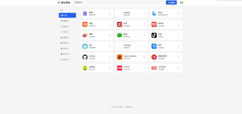Screen dimensions: 242x114
Task: Star the GitHub card
Action: pyautogui.click(x=110, y=57)
